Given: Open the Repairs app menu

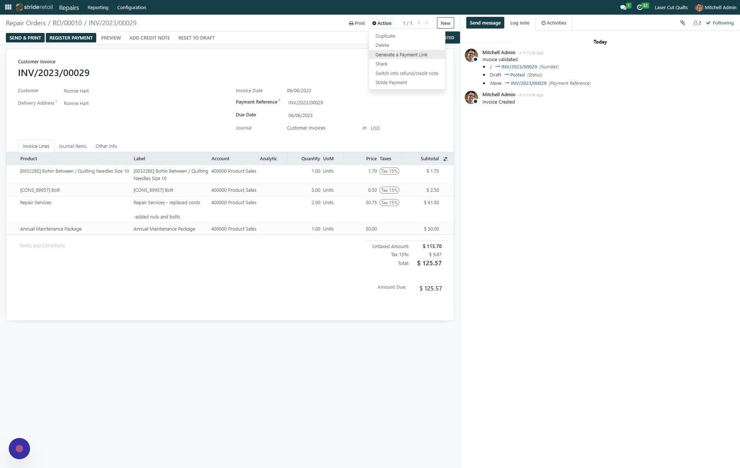Looking at the screenshot, I should click(x=69, y=8).
